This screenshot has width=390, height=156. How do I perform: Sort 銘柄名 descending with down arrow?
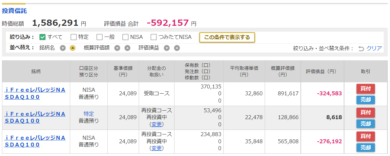[x=63, y=48]
